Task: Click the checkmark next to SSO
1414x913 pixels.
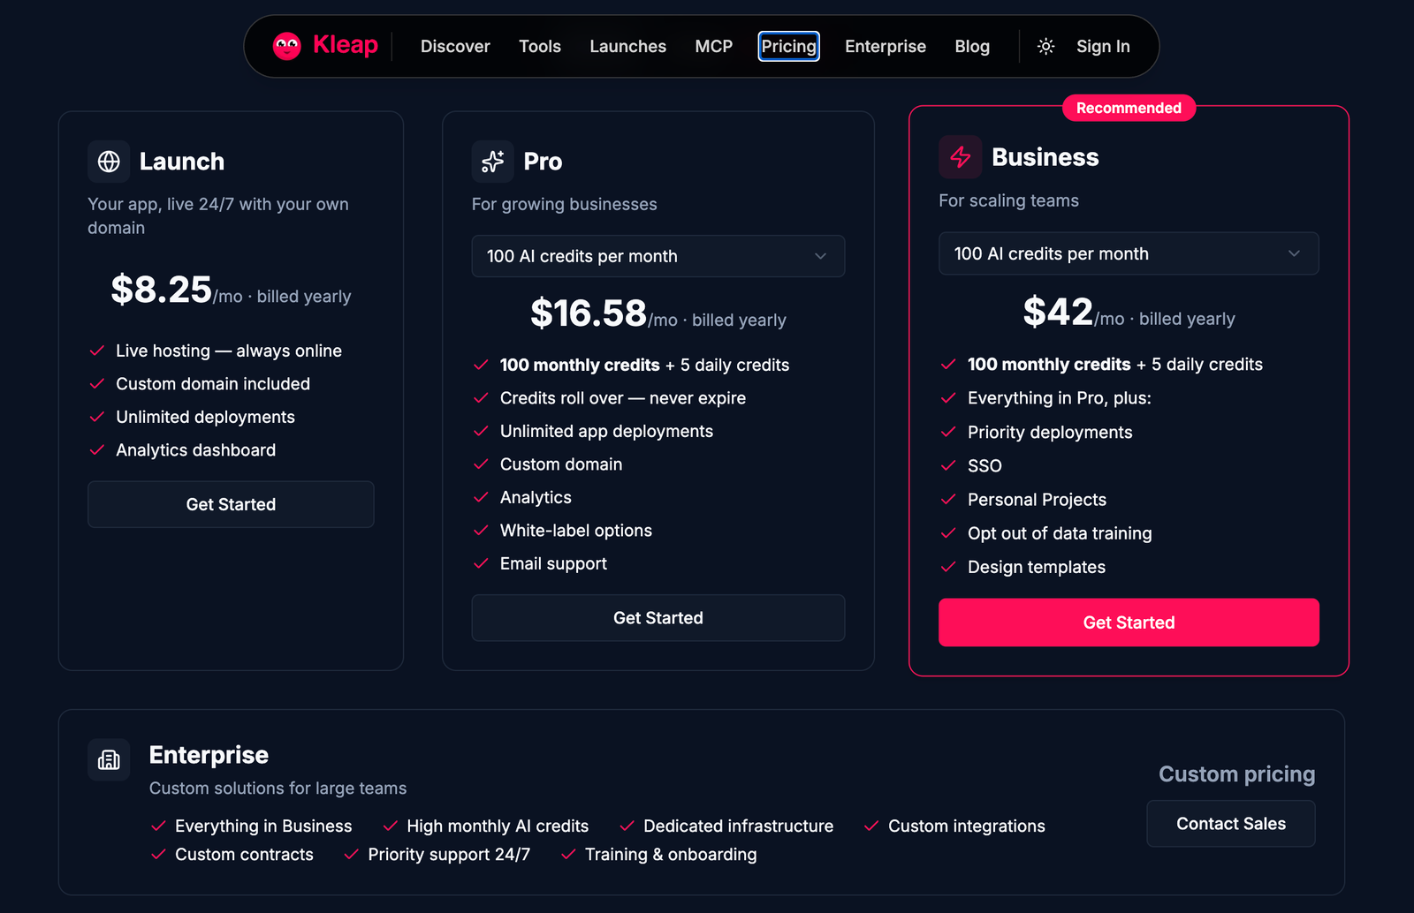Action: click(948, 465)
